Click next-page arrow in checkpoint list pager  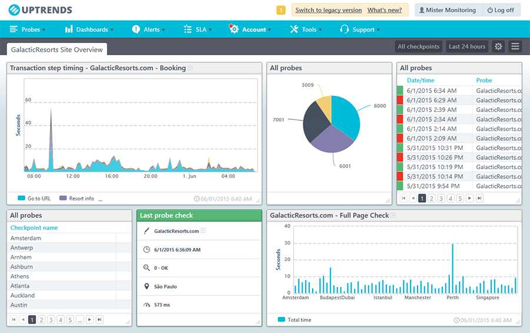point(90,319)
